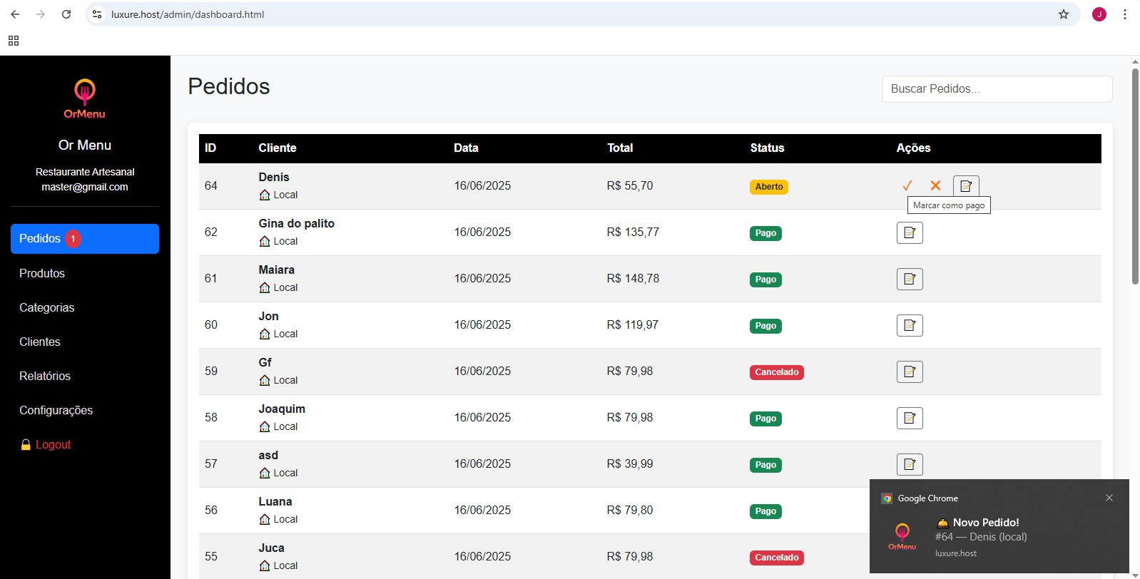Reload the dashboard page

pos(66,14)
